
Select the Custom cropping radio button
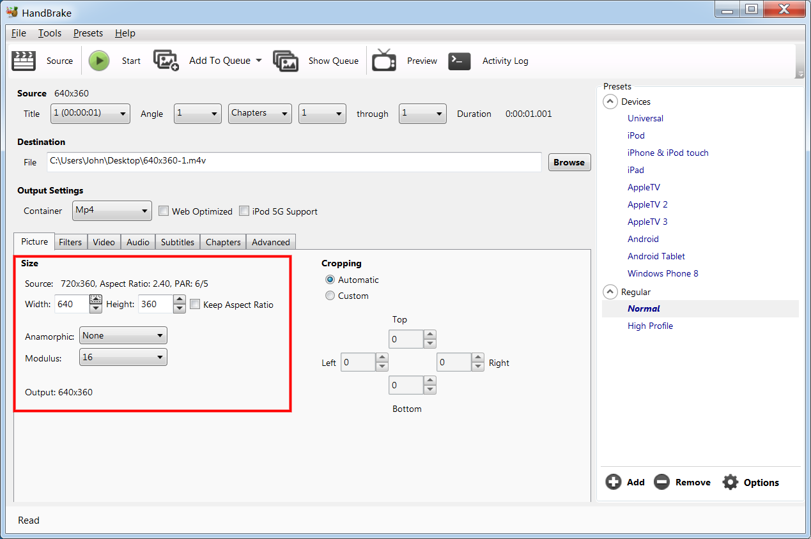point(330,296)
